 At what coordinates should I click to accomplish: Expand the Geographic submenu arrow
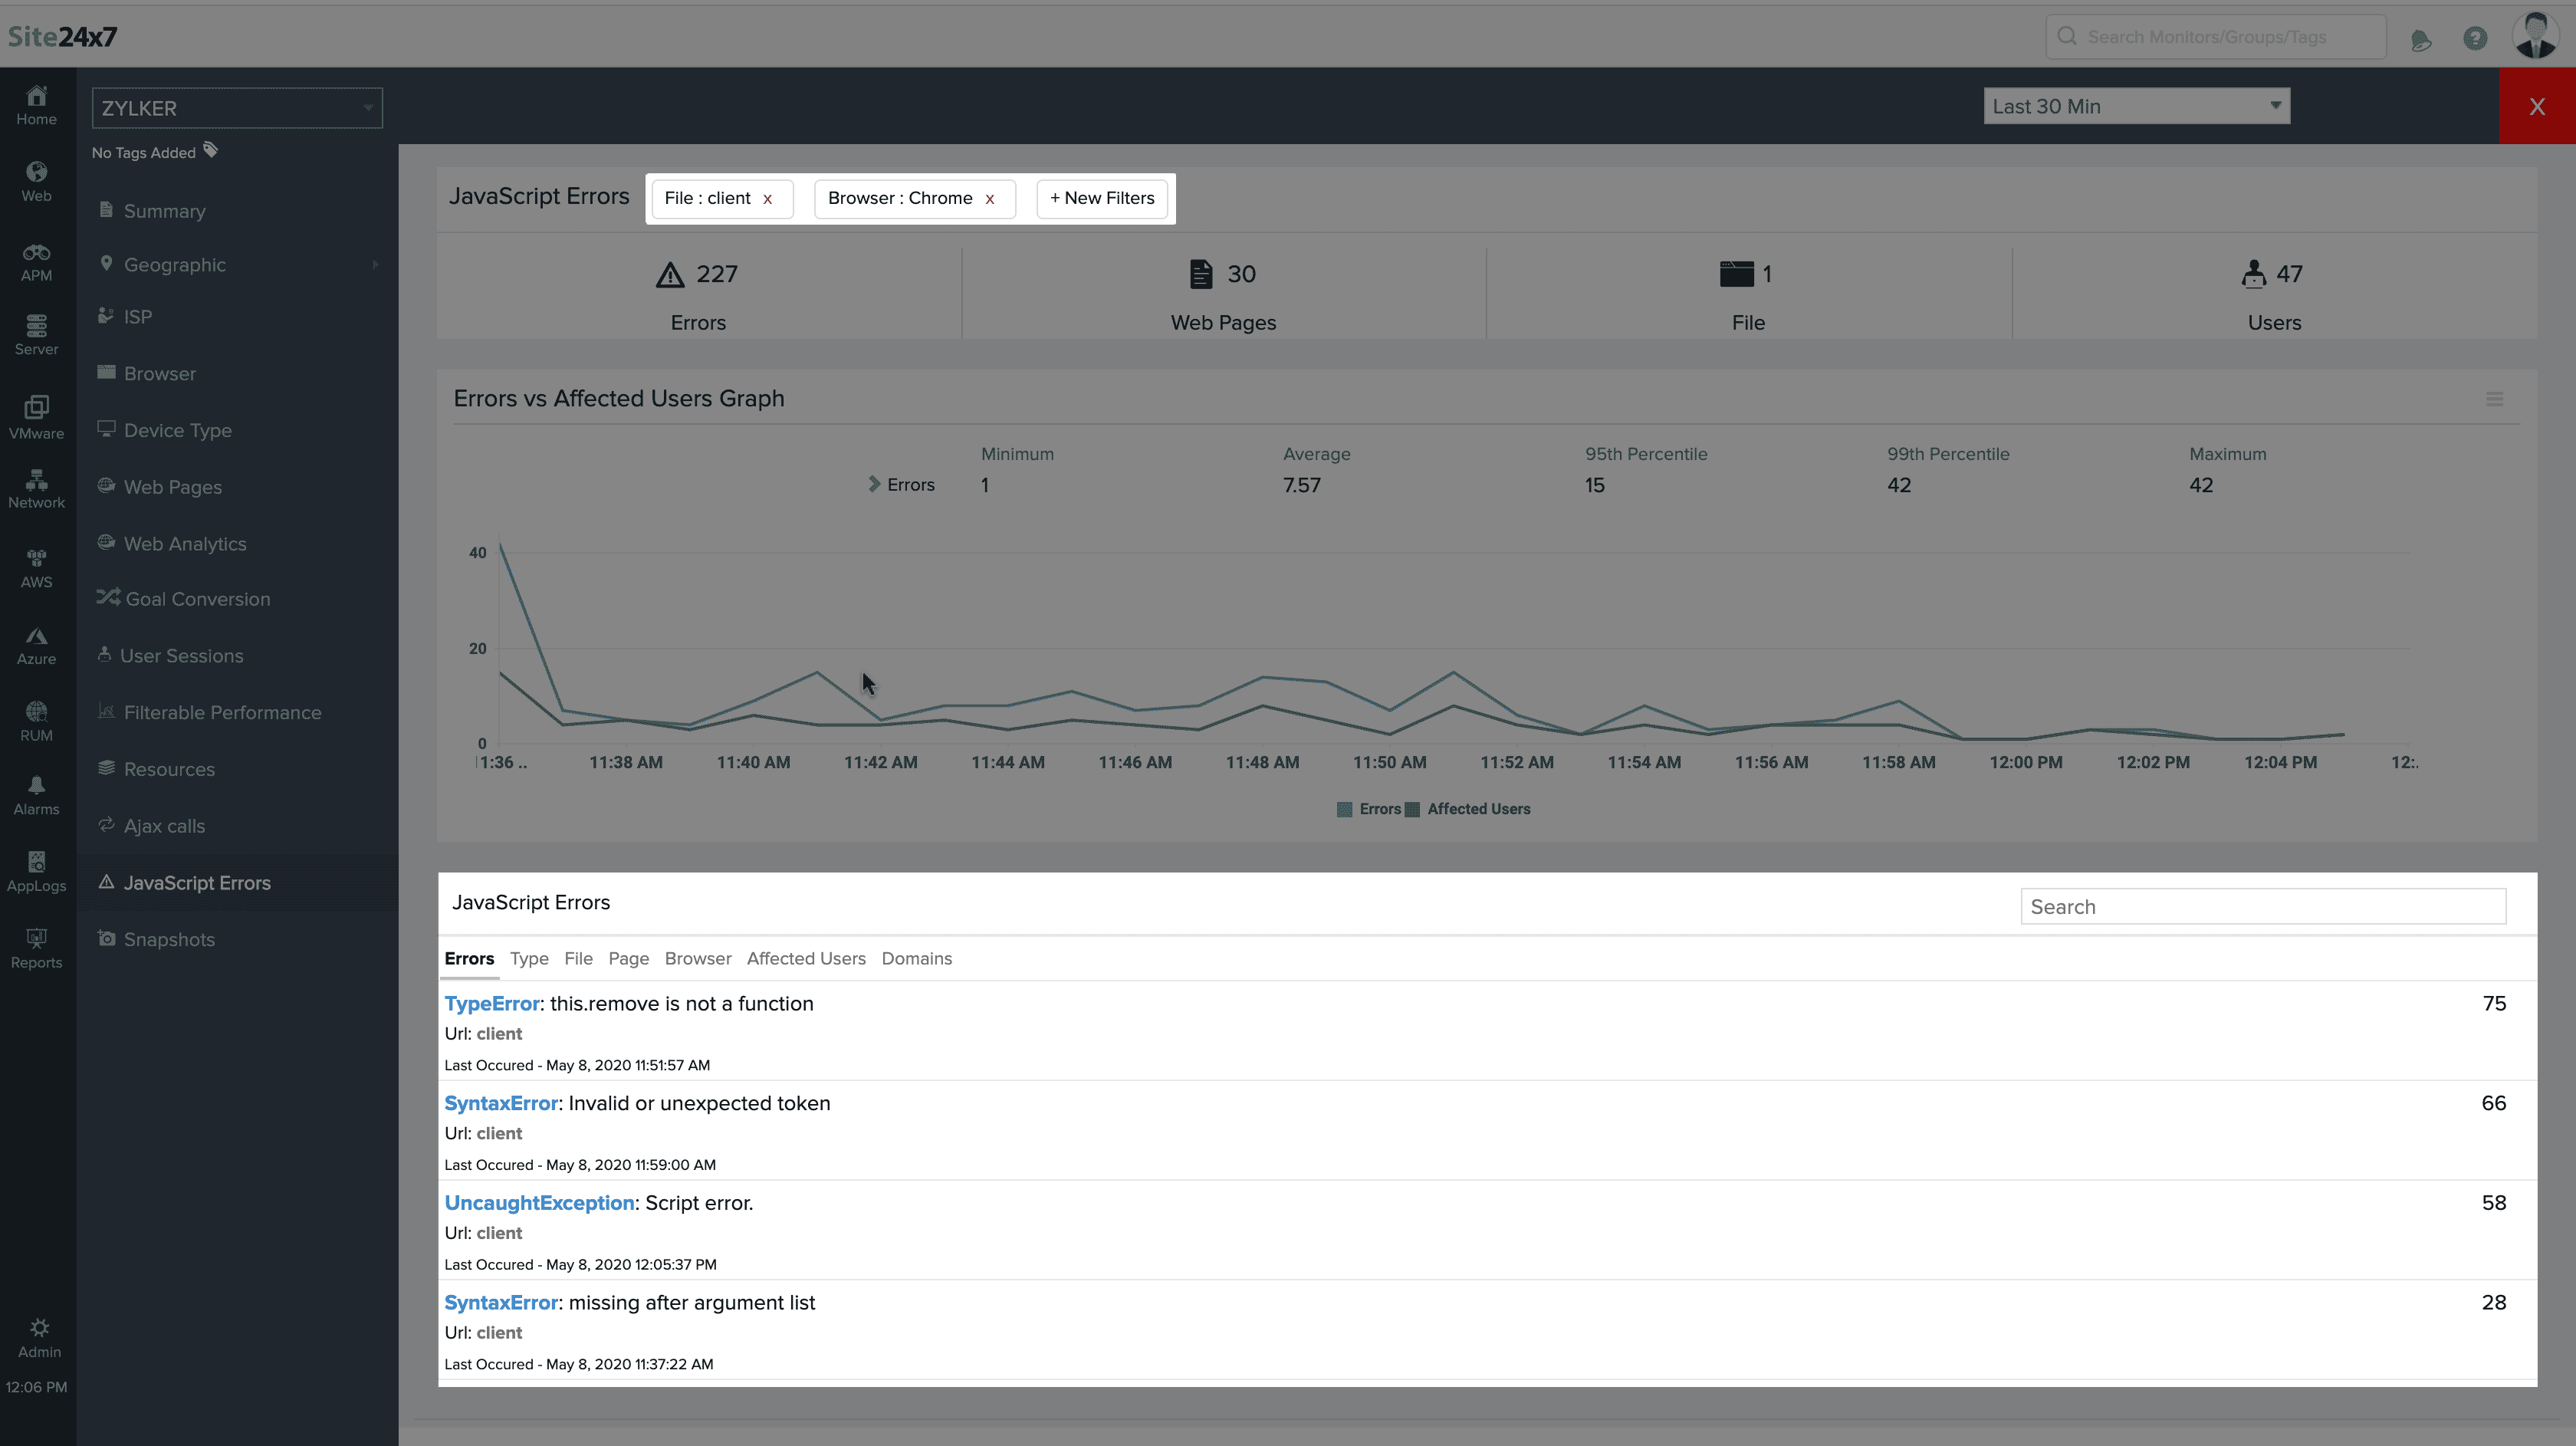[x=375, y=265]
